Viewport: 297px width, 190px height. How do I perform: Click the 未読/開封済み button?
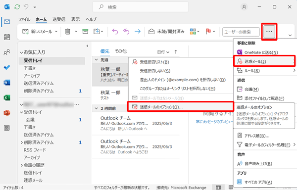pos(166,32)
